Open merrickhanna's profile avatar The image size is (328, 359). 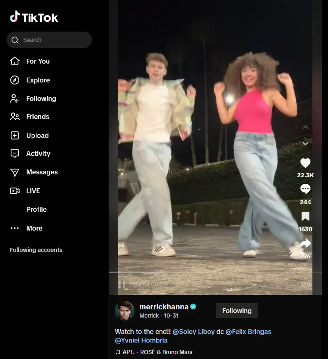125,310
